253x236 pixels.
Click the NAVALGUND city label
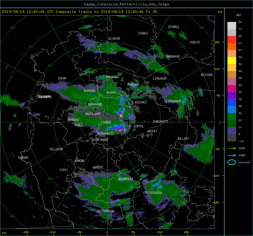point(93,114)
